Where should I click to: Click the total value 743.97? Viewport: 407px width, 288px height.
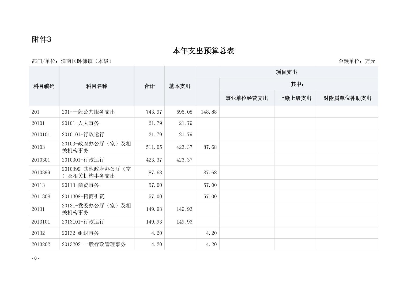154,112
